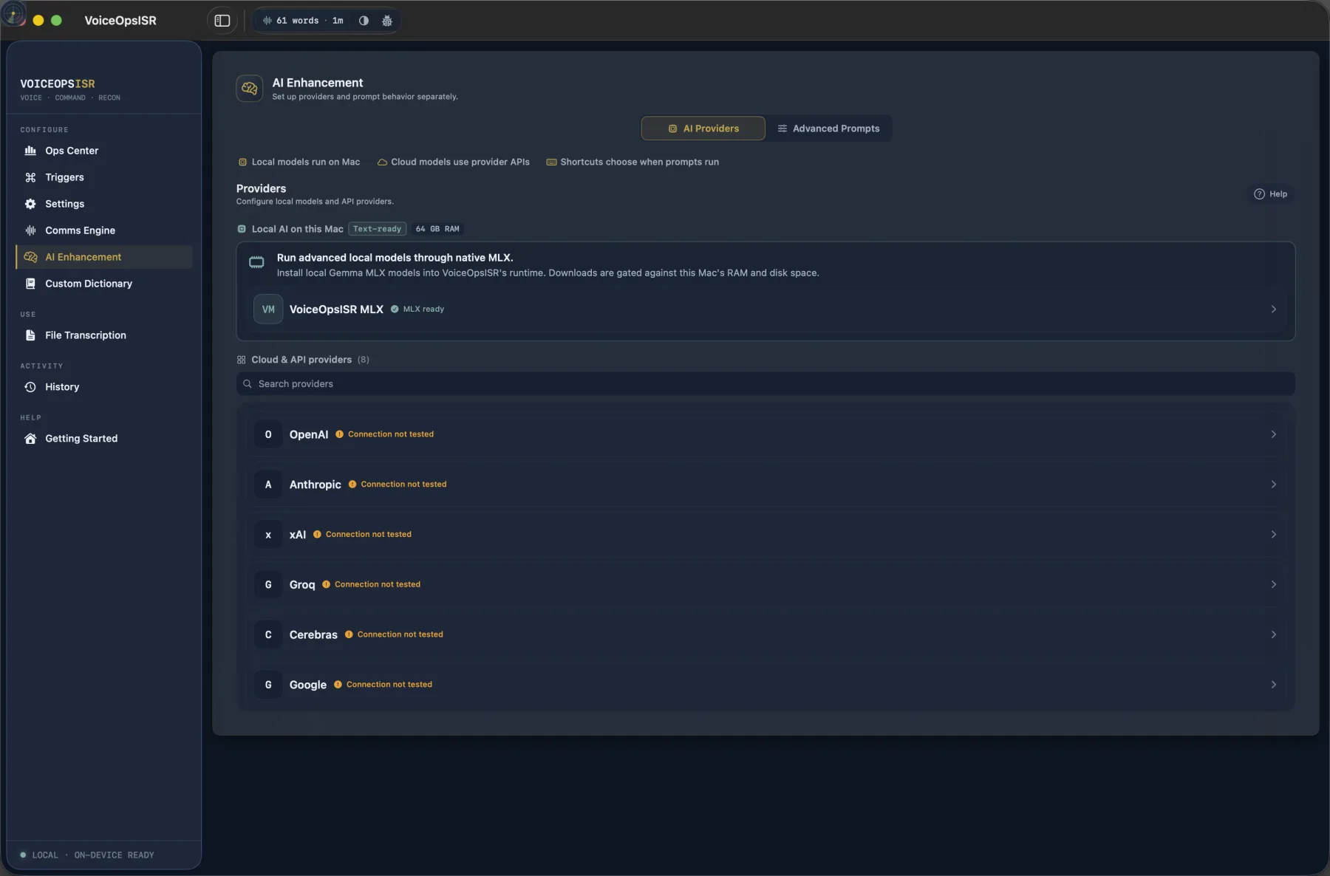Expand xAI provider row chevron
The height and width of the screenshot is (876, 1330).
click(1273, 535)
